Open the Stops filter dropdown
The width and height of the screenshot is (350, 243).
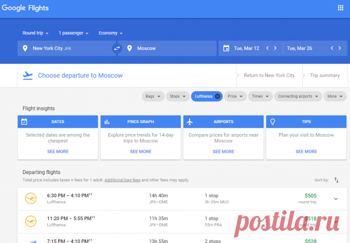pos(178,96)
